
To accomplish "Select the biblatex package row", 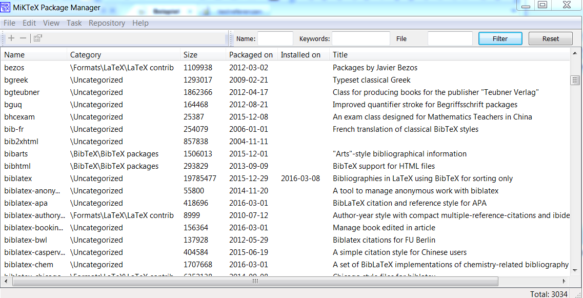I will point(286,178).
